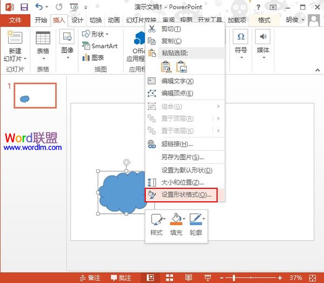This screenshot has width=324, height=283.
Task: Zoom in with the plus button
Action: pos(280,278)
